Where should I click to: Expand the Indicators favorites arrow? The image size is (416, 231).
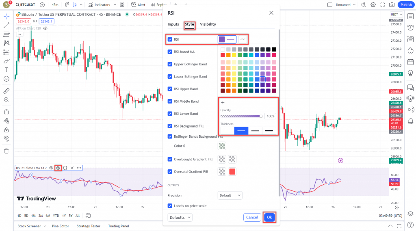click(x=115, y=5)
